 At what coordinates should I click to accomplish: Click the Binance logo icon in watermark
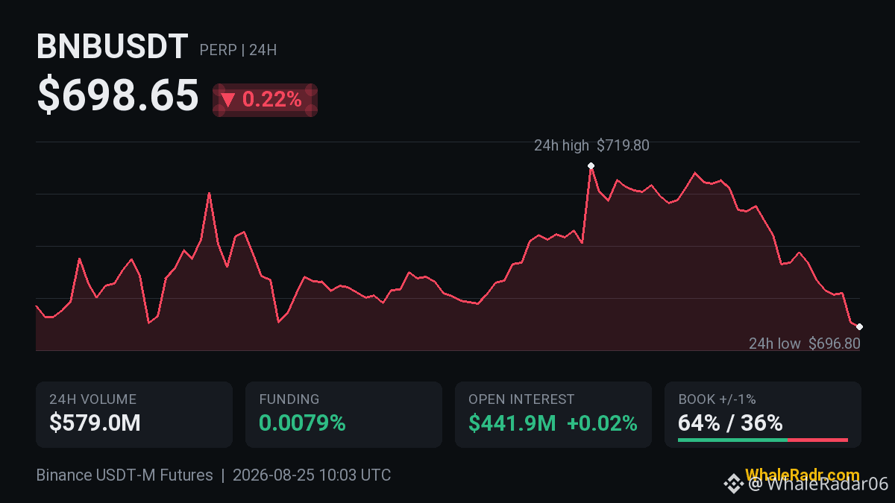pyautogui.click(x=734, y=484)
